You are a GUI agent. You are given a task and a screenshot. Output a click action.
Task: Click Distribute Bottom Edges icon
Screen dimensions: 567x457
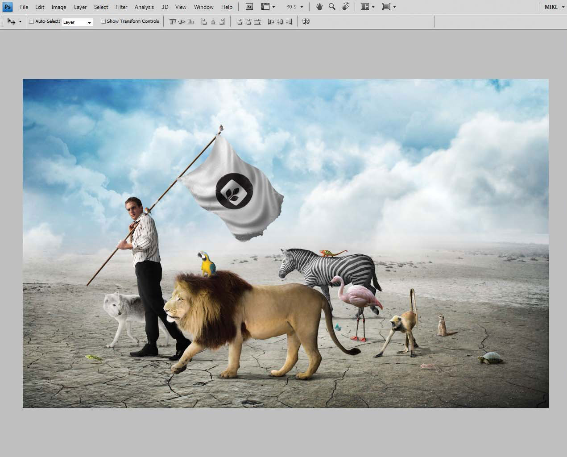pyautogui.click(x=257, y=21)
